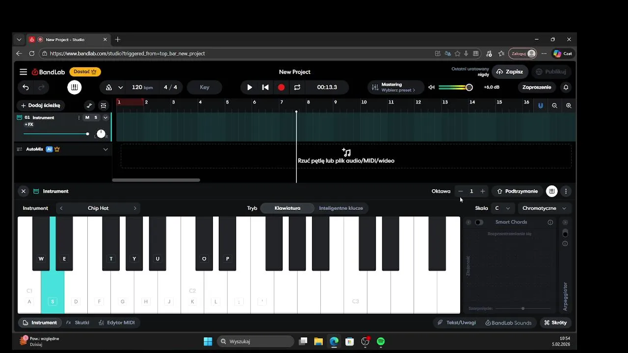Open the Chromatyczne scale dropdown

(x=544, y=208)
